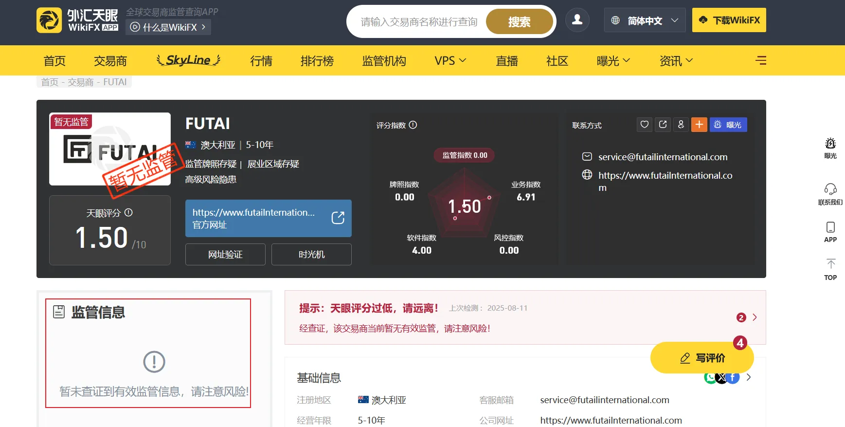This screenshot has width=845, height=427.
Task: Click the Australian flag in the 注册地区 row
Action: tap(363, 400)
